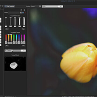Viewport: 97px width, 97px height.
Task: Click the value box under magenta color slider
Action: click(x=24, y=43)
